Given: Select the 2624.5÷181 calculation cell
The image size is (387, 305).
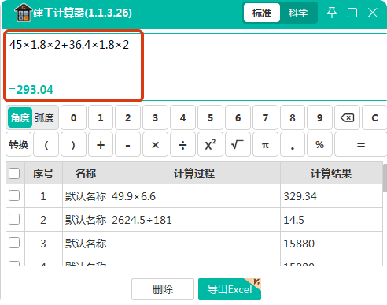Looking at the screenshot, I should [194, 220].
